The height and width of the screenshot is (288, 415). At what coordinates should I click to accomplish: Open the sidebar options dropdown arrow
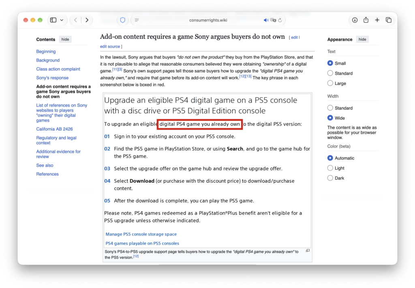click(62, 20)
